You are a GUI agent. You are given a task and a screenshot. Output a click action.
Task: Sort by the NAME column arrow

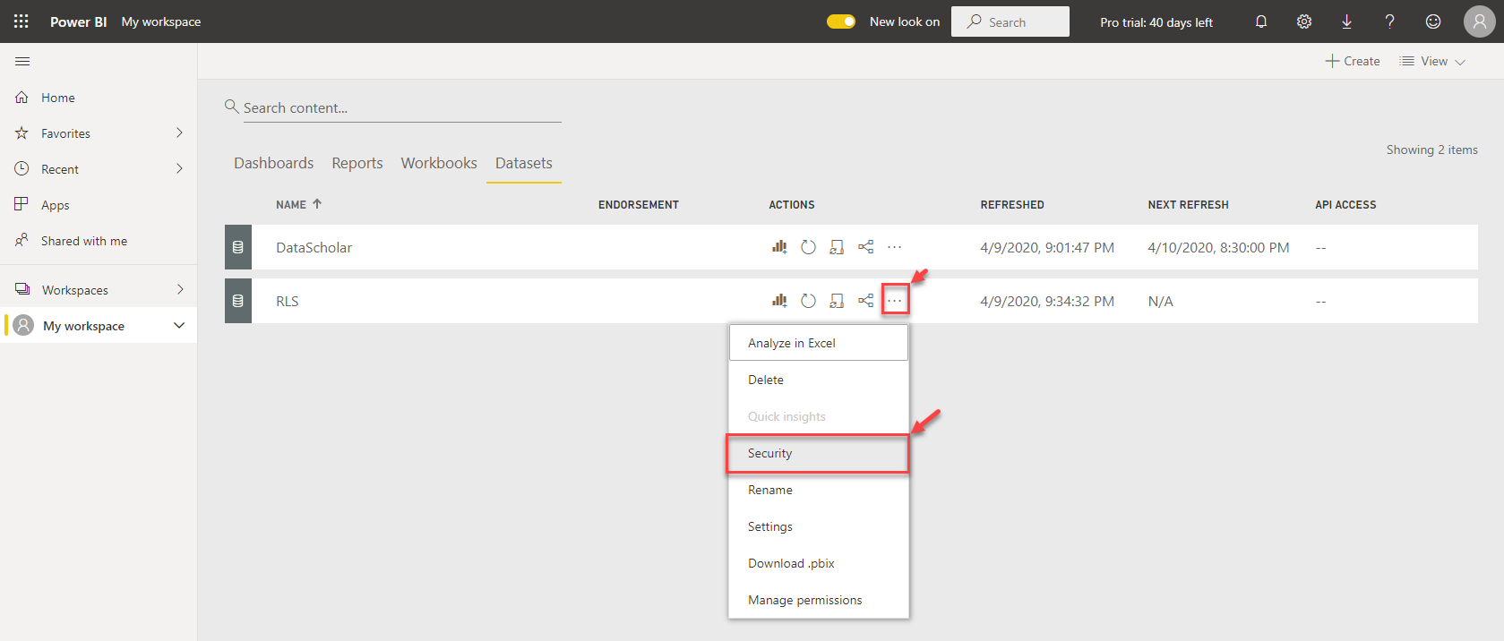tap(317, 204)
